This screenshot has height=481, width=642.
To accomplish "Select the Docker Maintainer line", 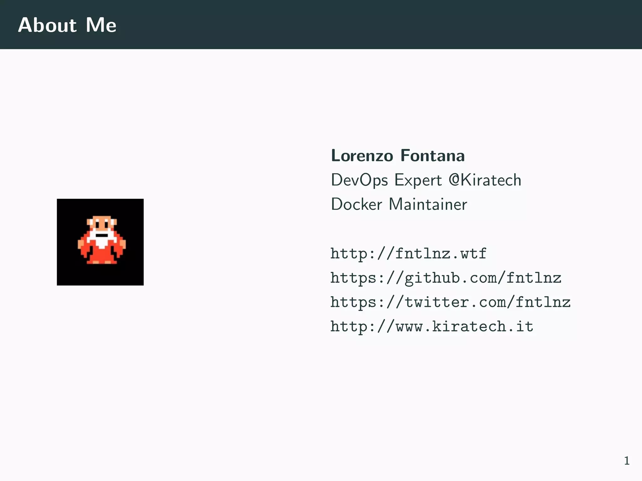I will coord(399,204).
